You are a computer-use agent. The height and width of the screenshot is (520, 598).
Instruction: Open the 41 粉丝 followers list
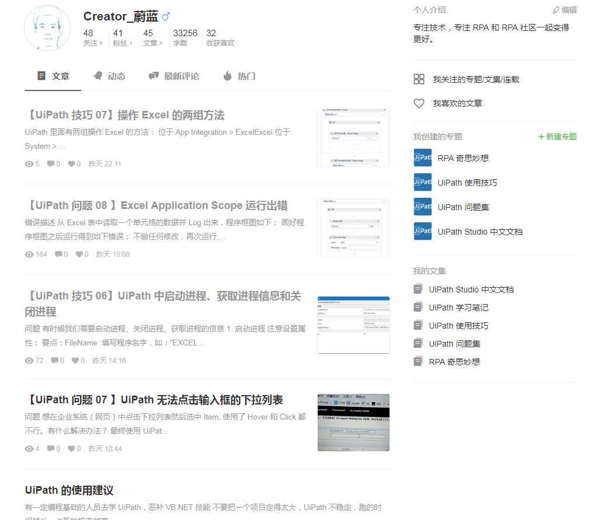[x=123, y=38]
